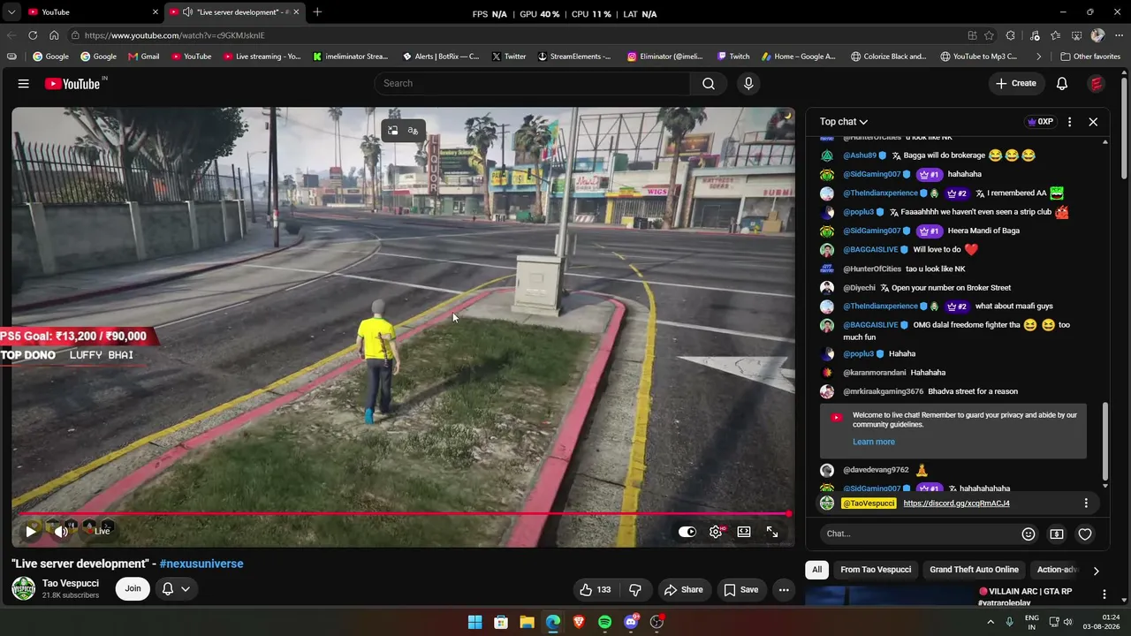Go to browser home page

point(54,35)
